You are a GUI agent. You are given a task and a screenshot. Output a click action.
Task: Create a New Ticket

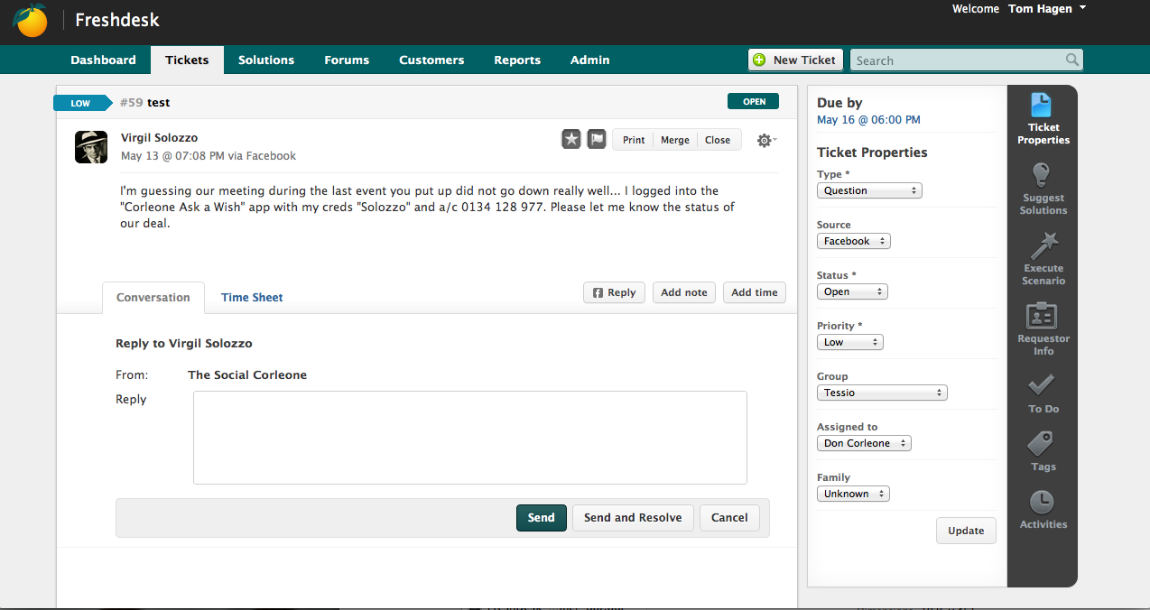click(795, 60)
